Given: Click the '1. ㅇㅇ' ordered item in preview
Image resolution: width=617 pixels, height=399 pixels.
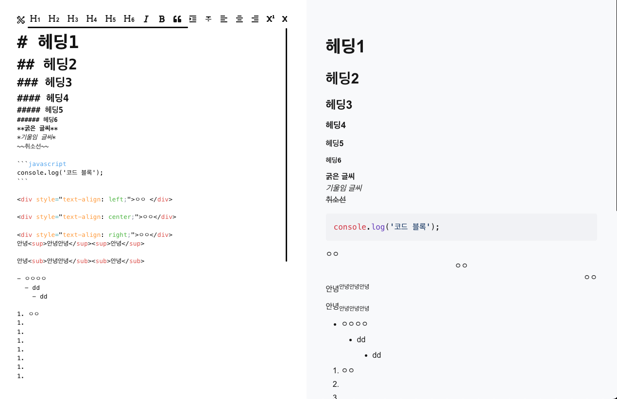Looking at the screenshot, I should (343, 370).
